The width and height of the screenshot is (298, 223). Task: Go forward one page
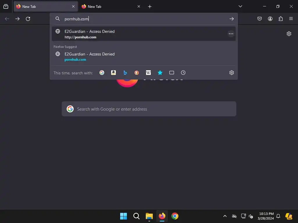coord(17,19)
